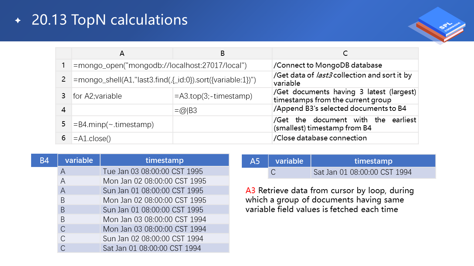The image size is (474, 266).
Task: Click the timestamp header in the B4 table
Action: 164,160
